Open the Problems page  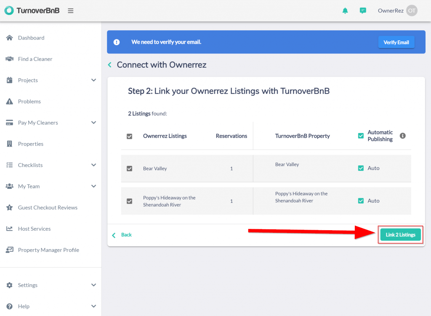point(29,101)
